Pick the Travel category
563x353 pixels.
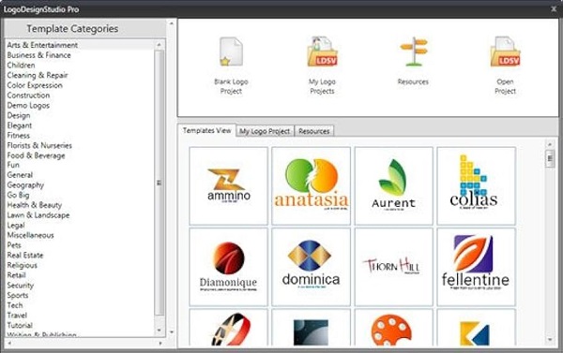pos(17,316)
